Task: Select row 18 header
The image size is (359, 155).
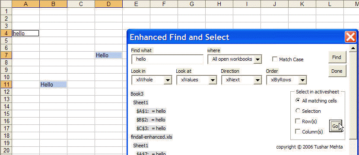Action: (x=6, y=136)
